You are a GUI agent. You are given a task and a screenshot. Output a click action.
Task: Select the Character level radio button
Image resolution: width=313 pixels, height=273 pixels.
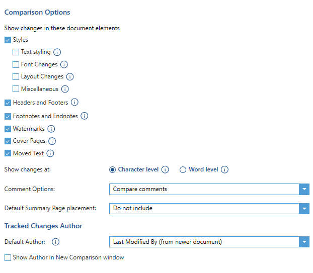[x=112, y=170]
